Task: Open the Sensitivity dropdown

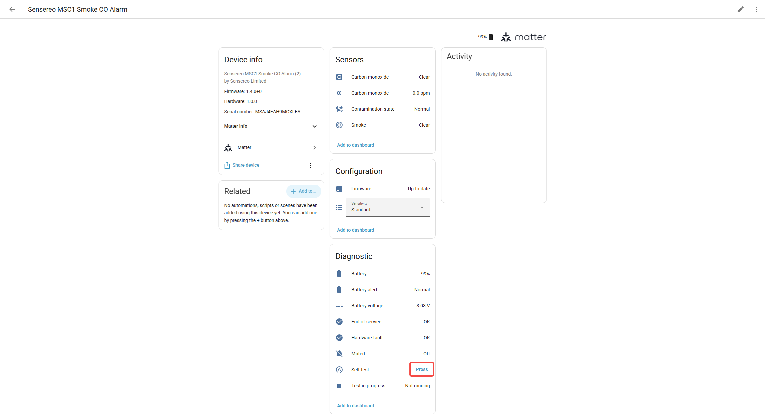Action: (x=388, y=207)
